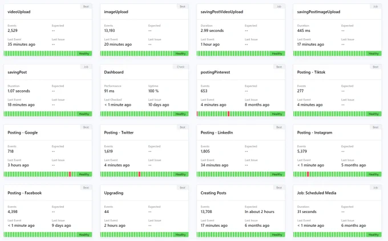
Task: Click the events count 277
Action: coord(300,91)
